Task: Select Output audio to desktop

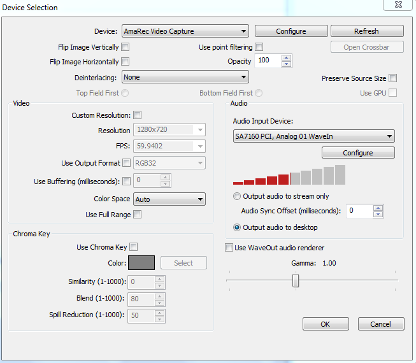Action: coord(275,227)
